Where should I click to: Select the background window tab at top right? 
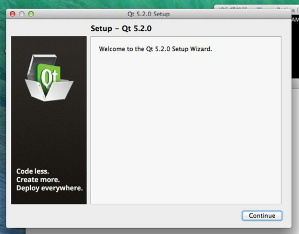[256, 7]
